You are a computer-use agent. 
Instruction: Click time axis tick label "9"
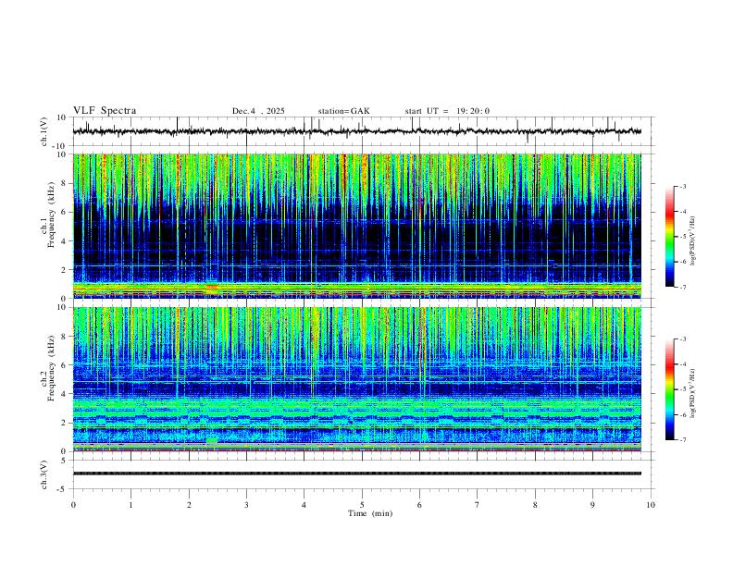coord(592,505)
